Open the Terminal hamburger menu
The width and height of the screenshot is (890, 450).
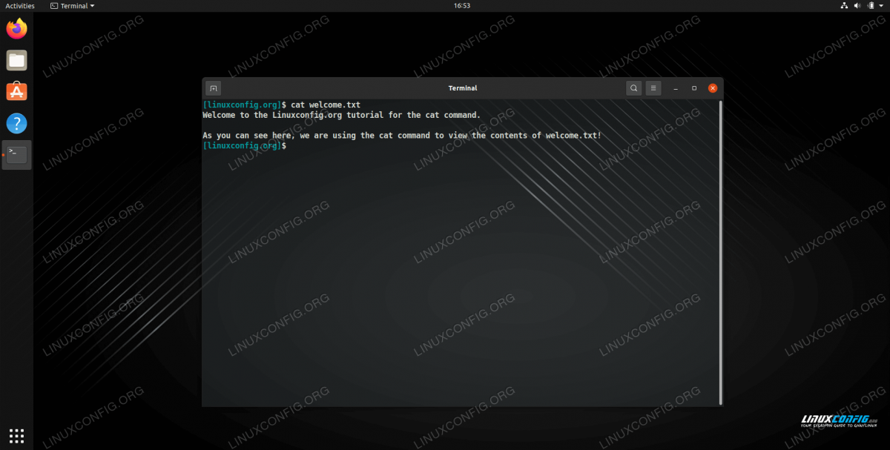[653, 88]
